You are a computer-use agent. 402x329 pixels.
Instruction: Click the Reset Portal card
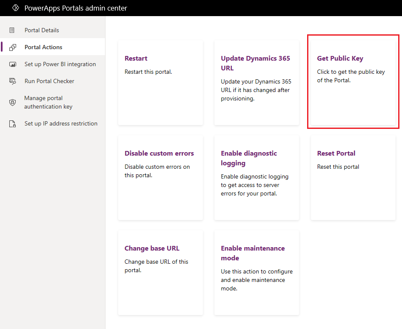point(353,178)
